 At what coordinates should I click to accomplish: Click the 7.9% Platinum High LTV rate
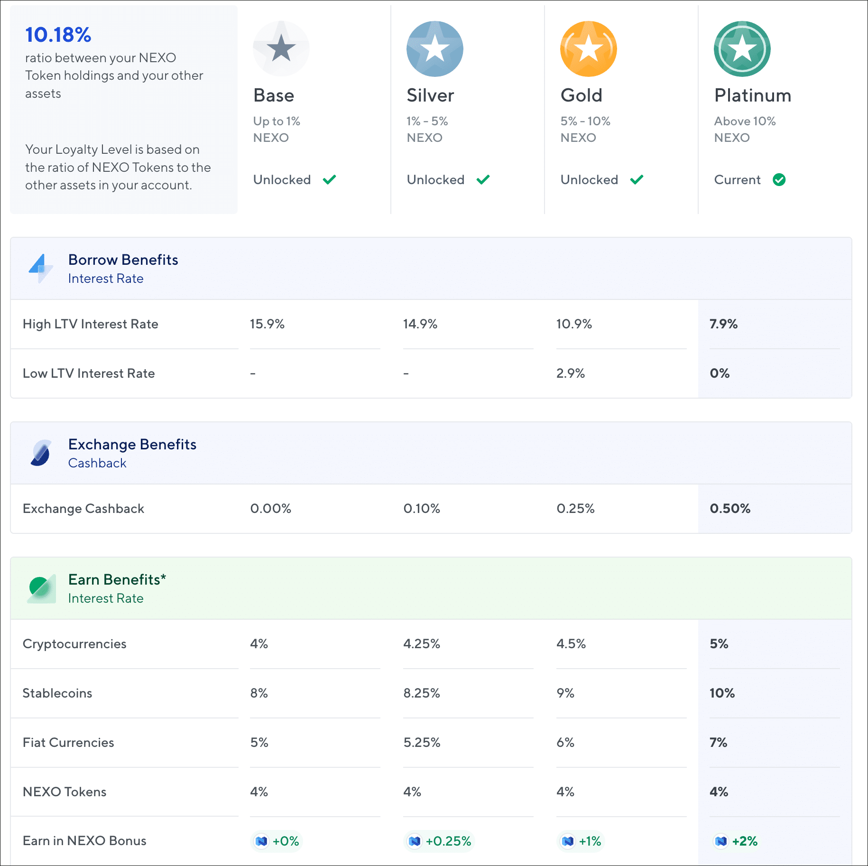click(723, 324)
